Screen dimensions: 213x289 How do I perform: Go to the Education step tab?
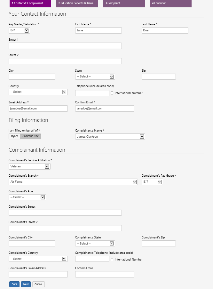[x=171, y=3]
